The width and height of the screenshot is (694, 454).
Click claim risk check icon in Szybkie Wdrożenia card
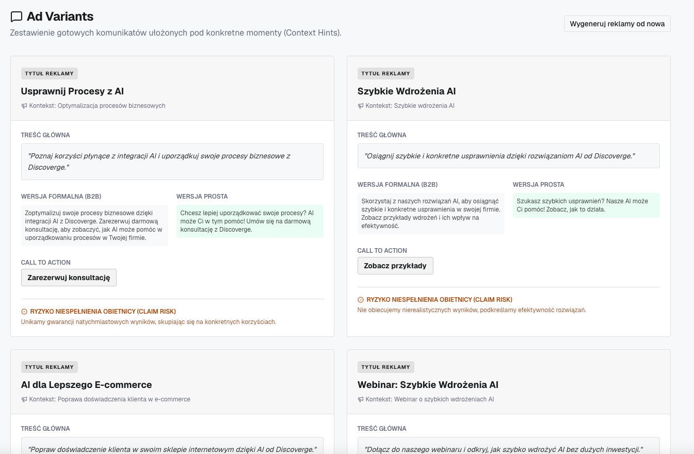(361, 300)
